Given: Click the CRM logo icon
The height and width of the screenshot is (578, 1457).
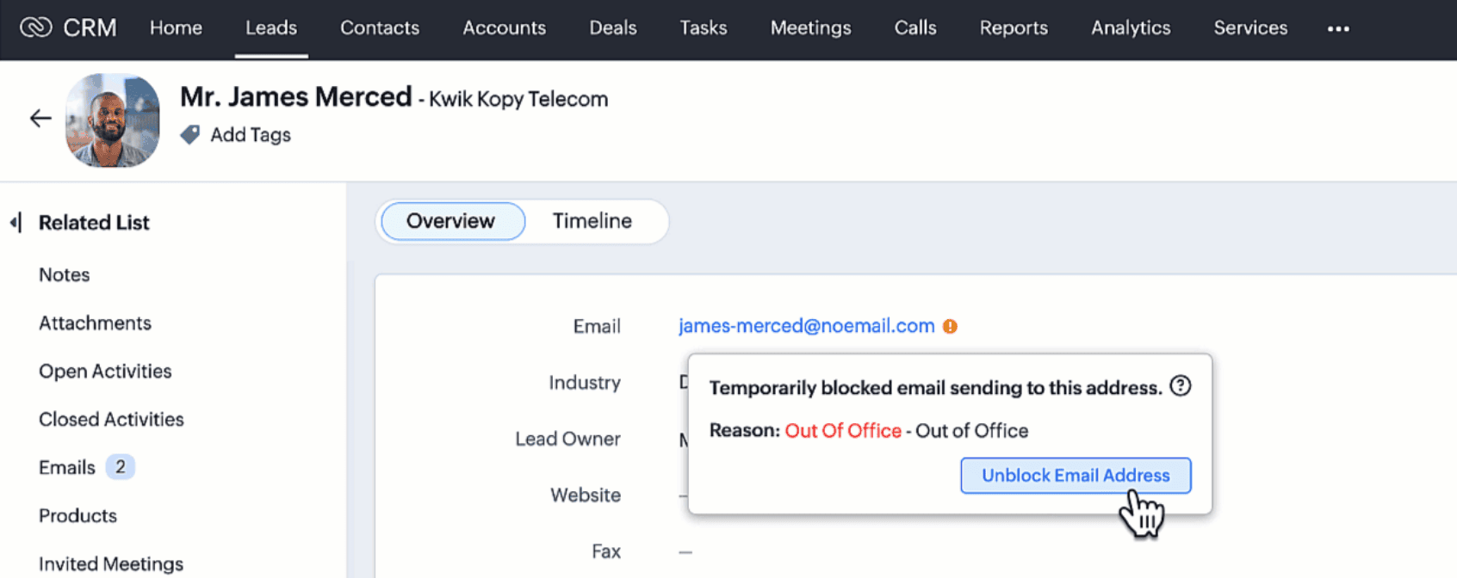Looking at the screenshot, I should coord(36,28).
